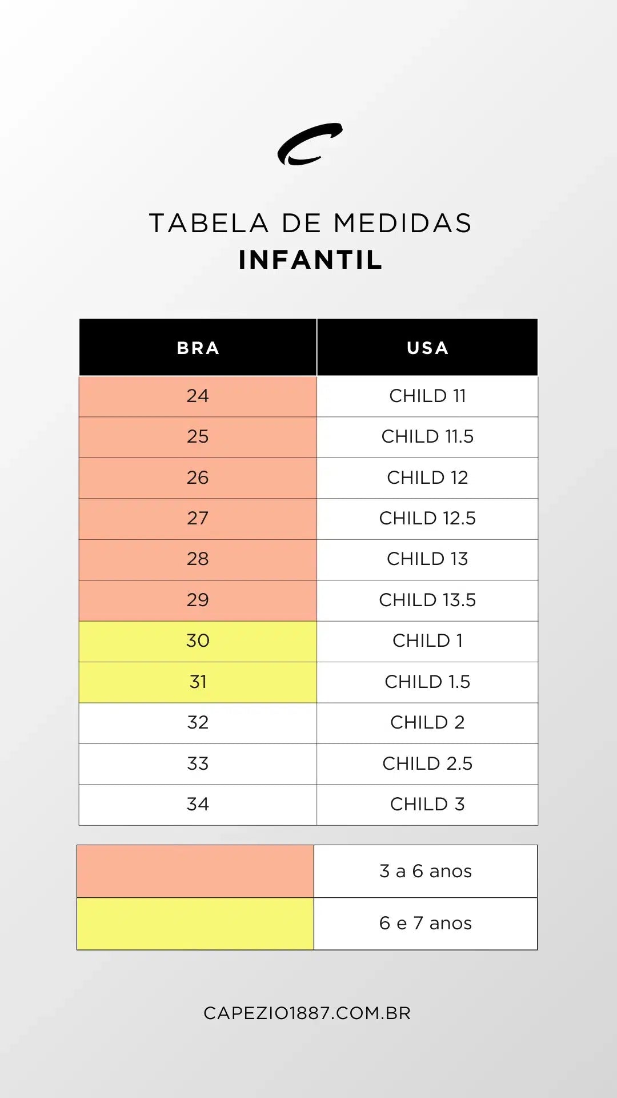
Task: Open the CAPEZIO1887.COM.BR link
Action: 307,1013
